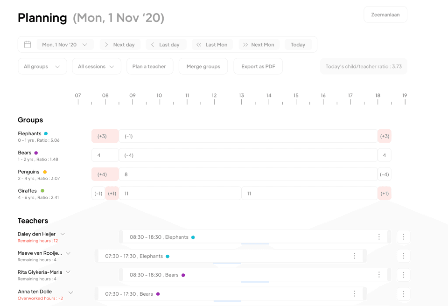Click Today's child/teacher ratio : 3.73 badge
This screenshot has height=306, width=448.
(364, 66)
